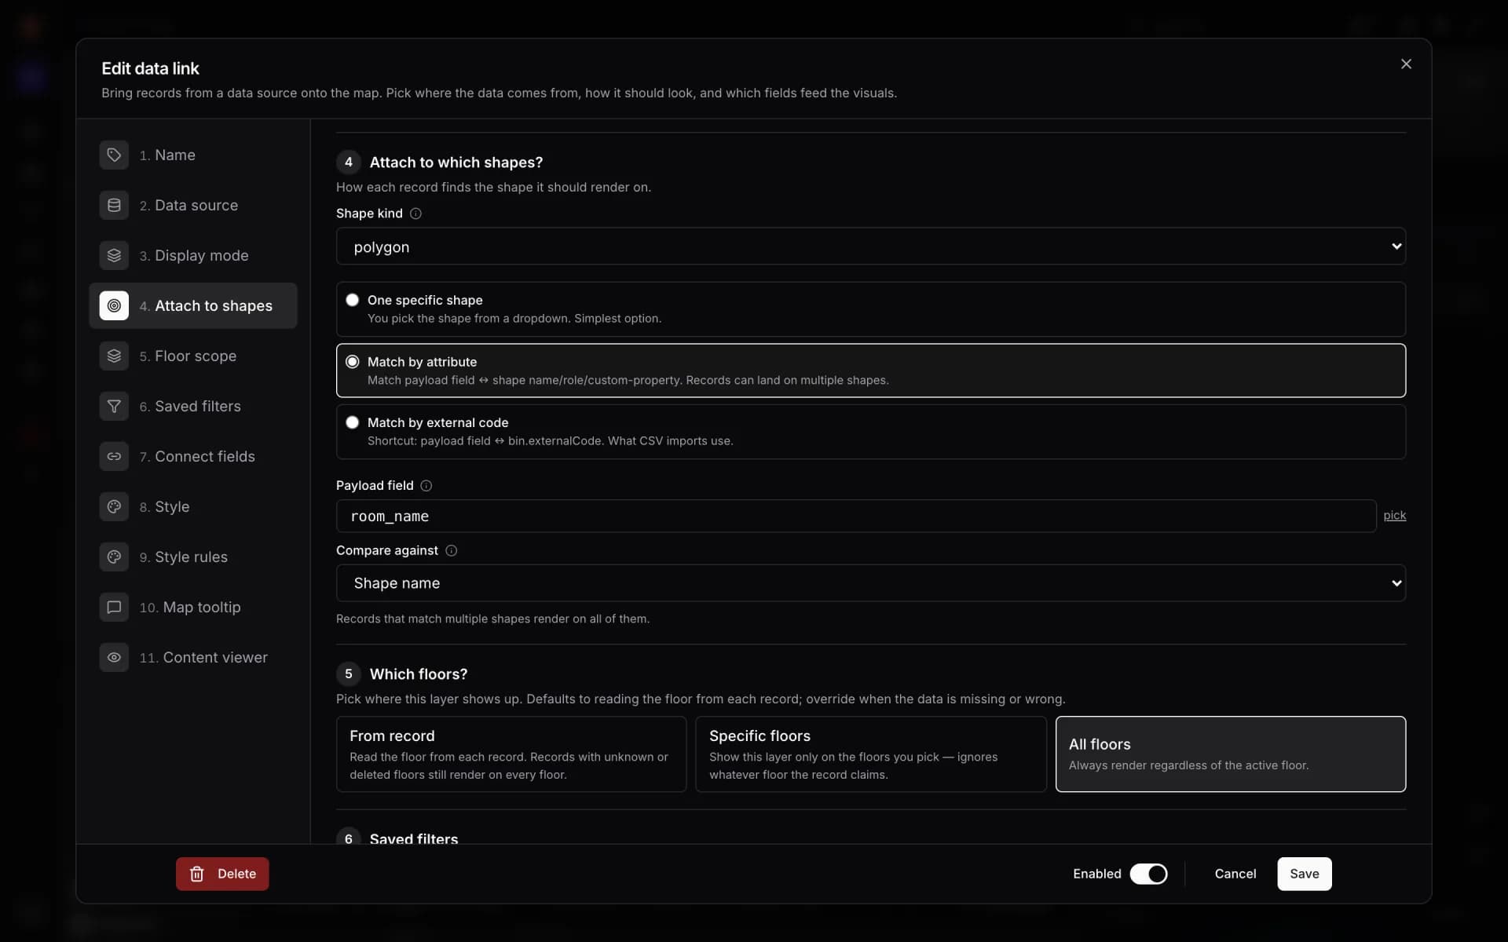Click the Attach to which shapes? heading

point(456,162)
